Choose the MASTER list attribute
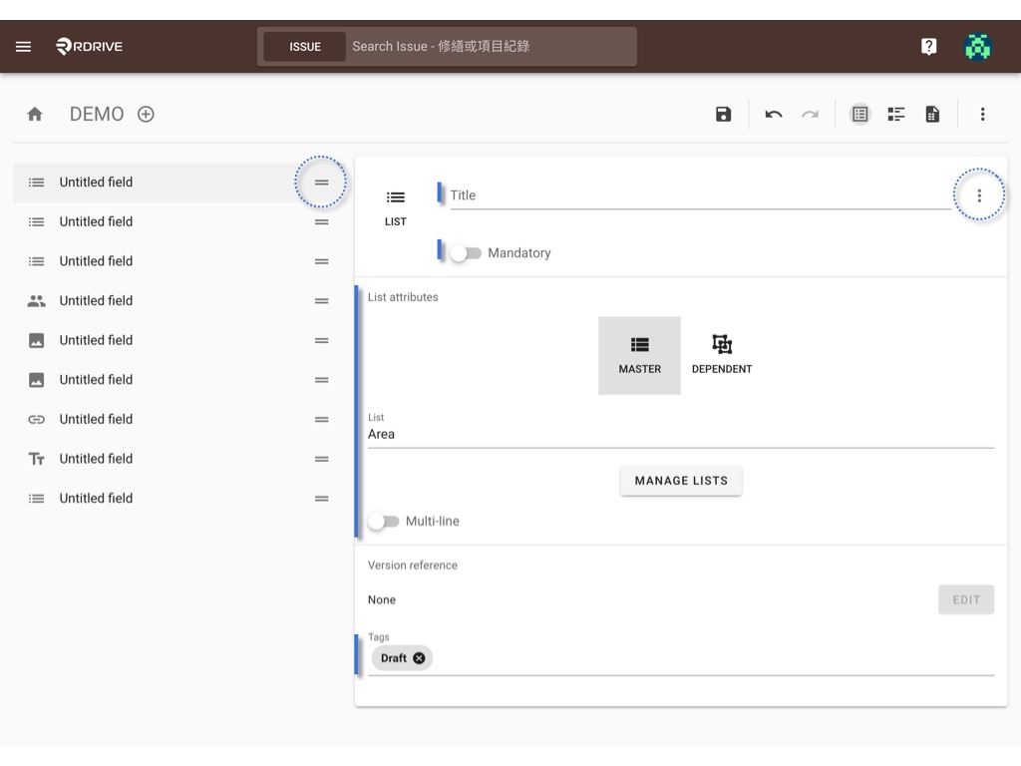The width and height of the screenshot is (1021, 766). click(x=639, y=356)
